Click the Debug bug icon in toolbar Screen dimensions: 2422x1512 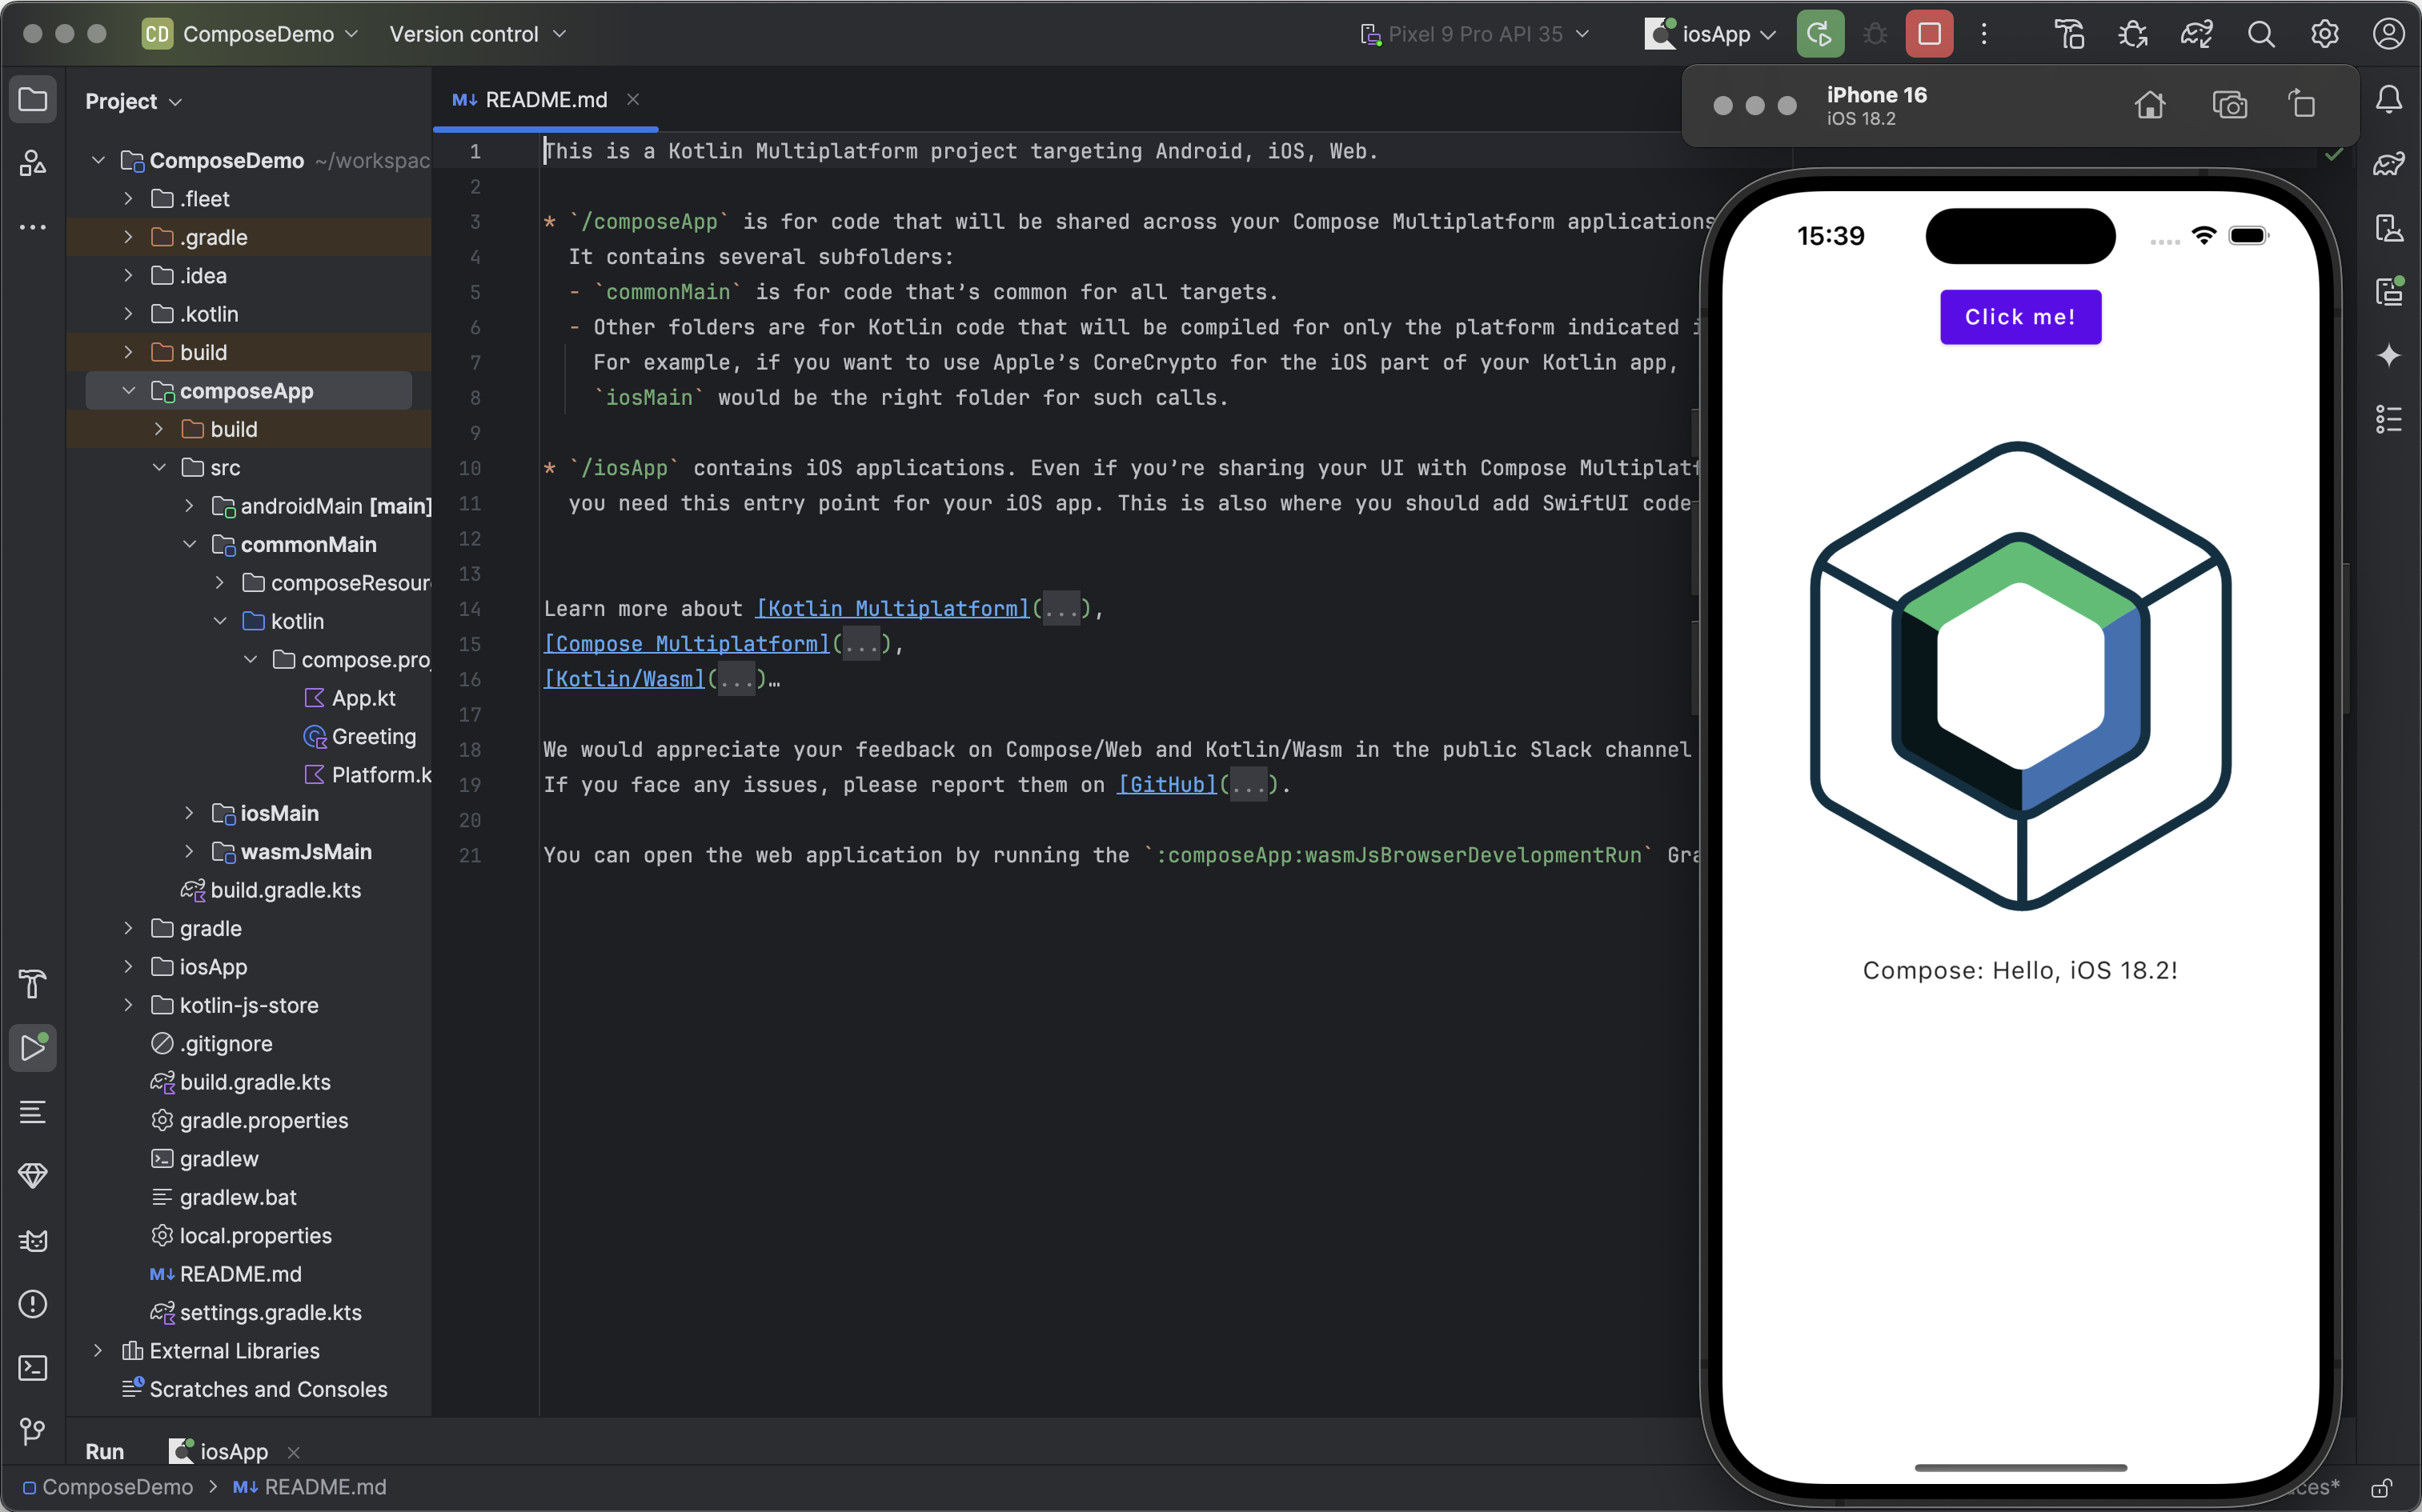point(1875,34)
